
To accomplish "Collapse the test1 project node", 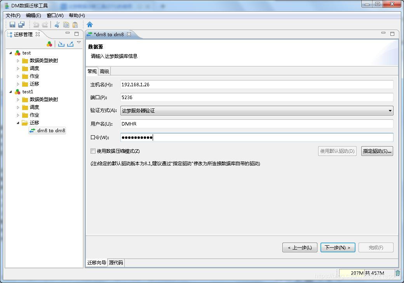I will [10, 92].
